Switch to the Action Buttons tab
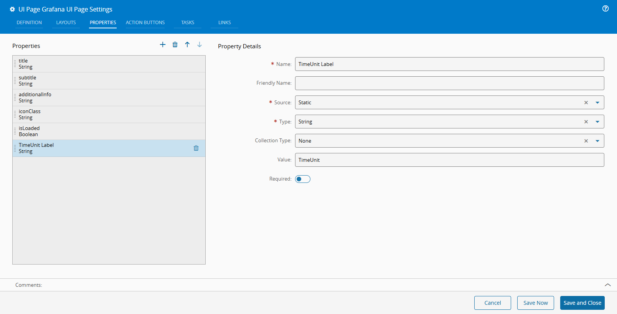The height and width of the screenshot is (314, 617). pyautogui.click(x=145, y=23)
